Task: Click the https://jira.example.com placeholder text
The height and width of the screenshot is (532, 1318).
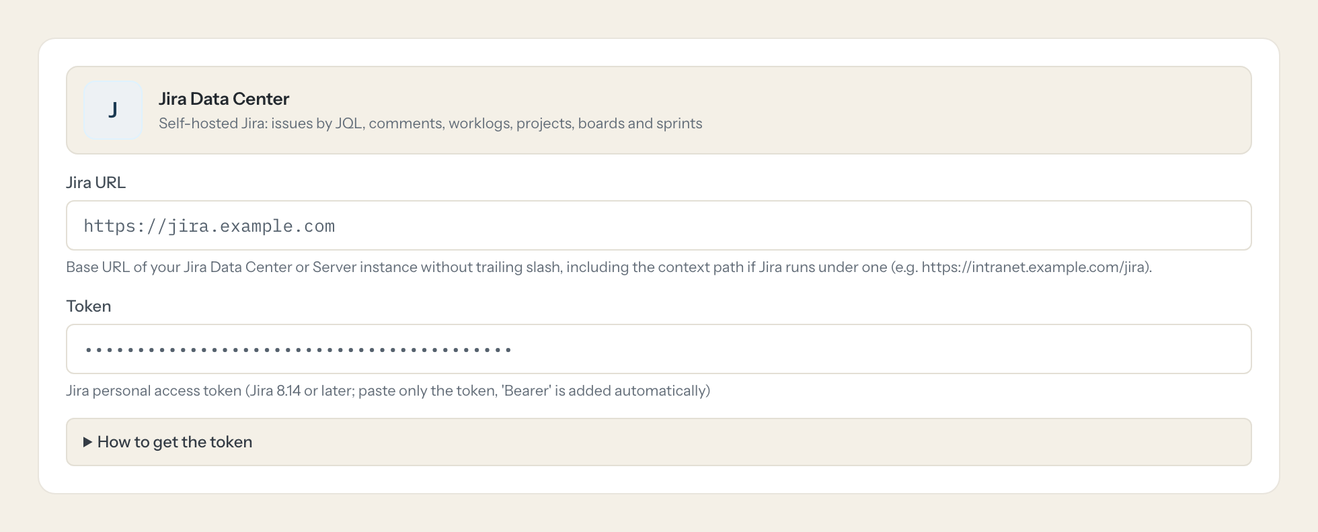Action: (209, 226)
